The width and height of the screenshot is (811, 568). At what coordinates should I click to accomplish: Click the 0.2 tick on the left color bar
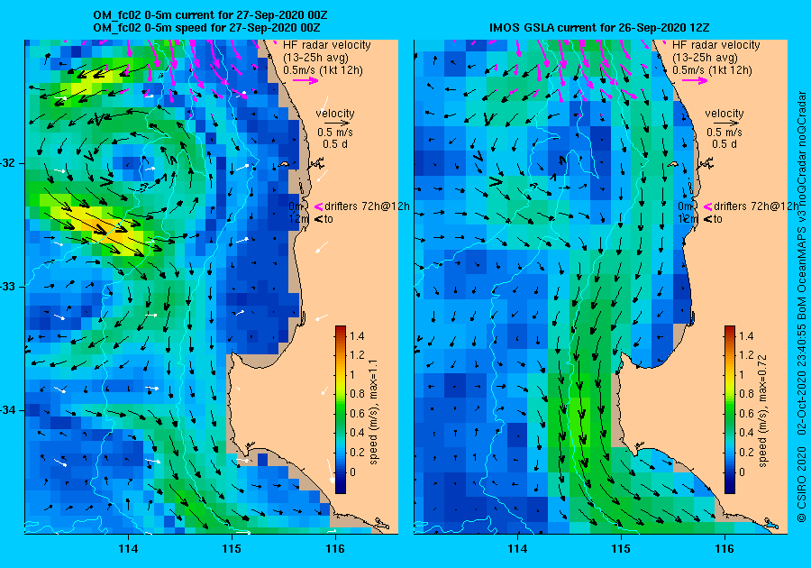(357, 452)
